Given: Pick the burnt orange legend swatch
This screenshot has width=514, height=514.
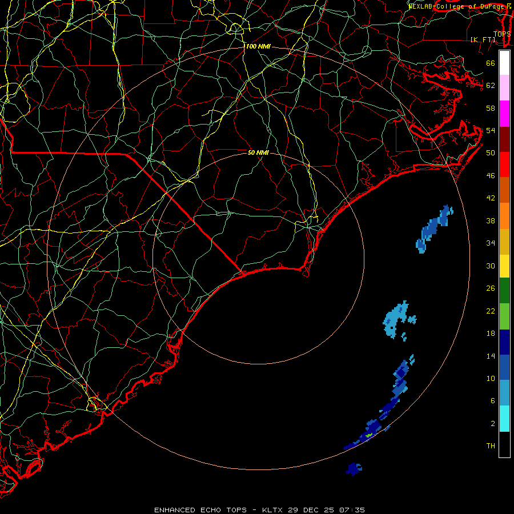Looking at the screenshot, I should [x=504, y=190].
